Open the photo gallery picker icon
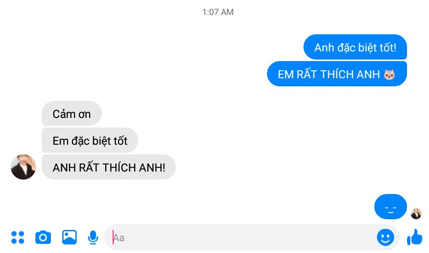The height and width of the screenshot is (253, 429). [70, 237]
